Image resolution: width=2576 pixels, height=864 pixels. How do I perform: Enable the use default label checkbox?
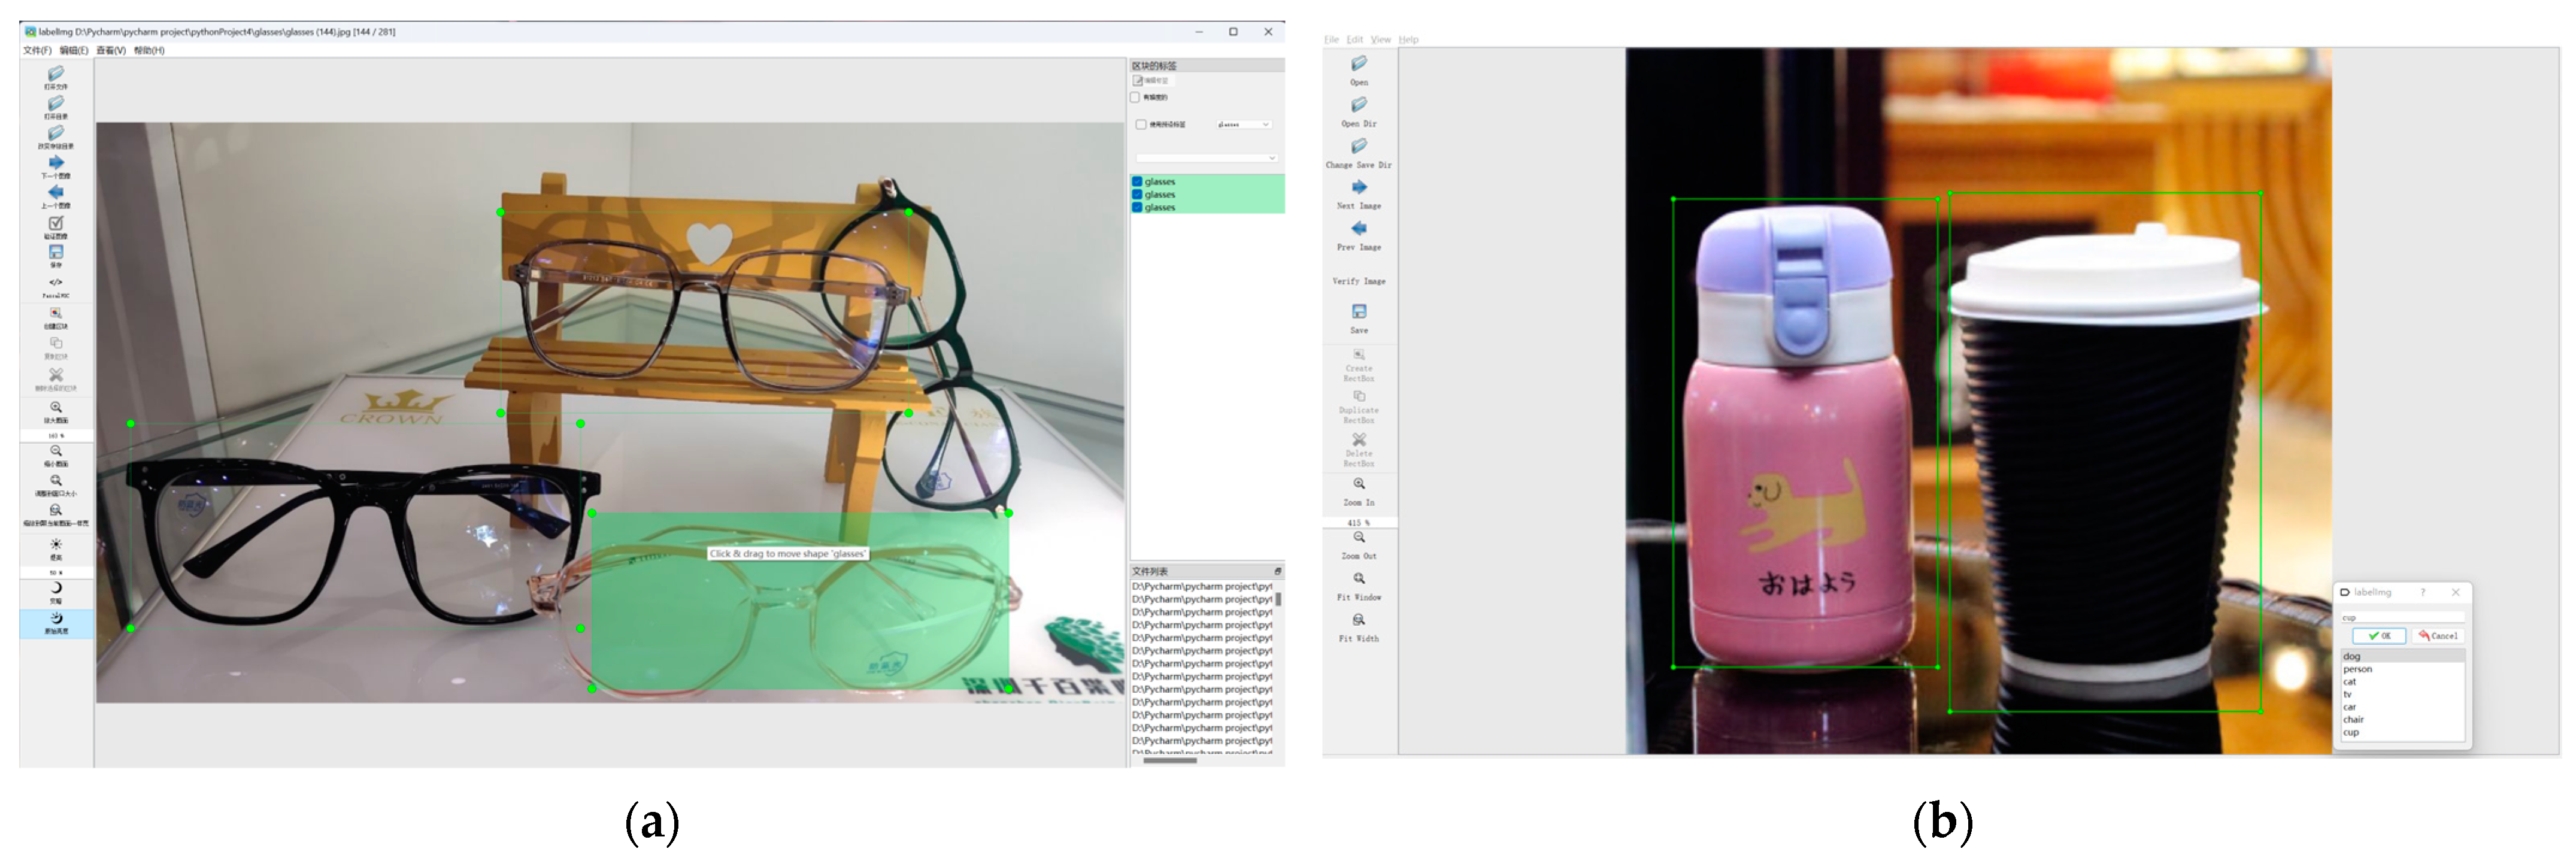(1141, 125)
